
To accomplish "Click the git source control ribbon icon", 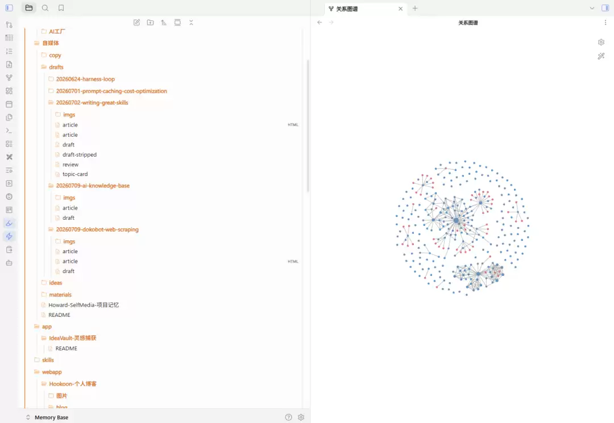I will click(9, 24).
